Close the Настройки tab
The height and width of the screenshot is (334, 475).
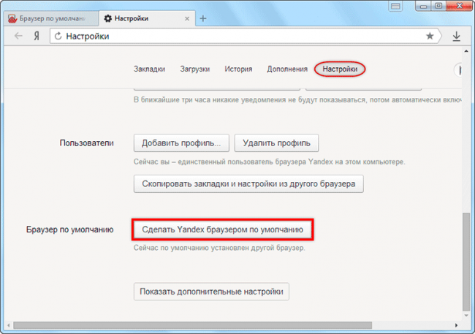click(x=187, y=19)
